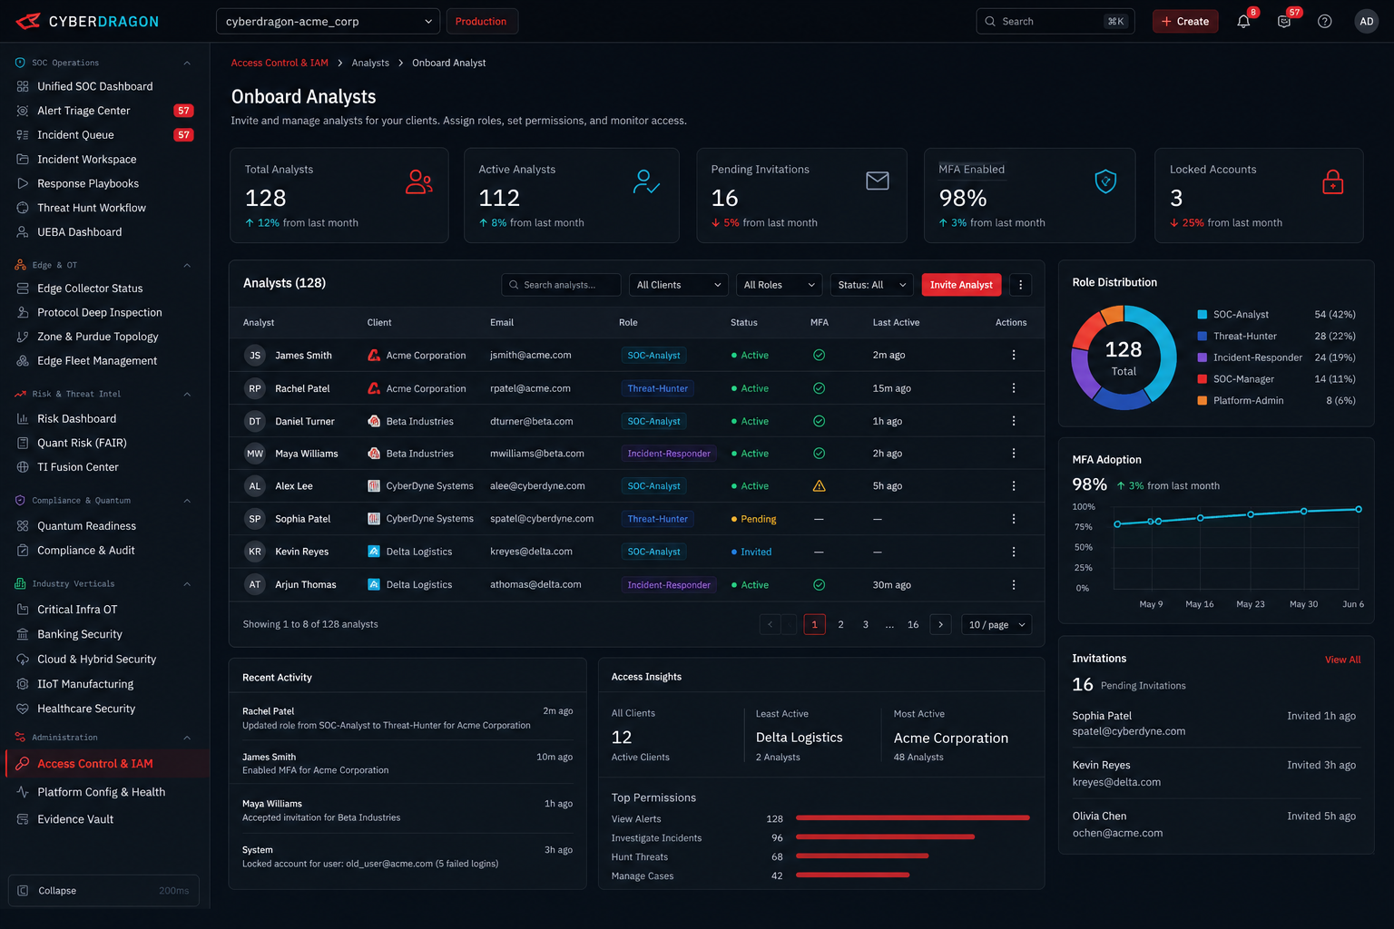Image resolution: width=1394 pixels, height=929 pixels.
Task: Collapse the Risk & Threat Intel section
Action: (x=187, y=394)
